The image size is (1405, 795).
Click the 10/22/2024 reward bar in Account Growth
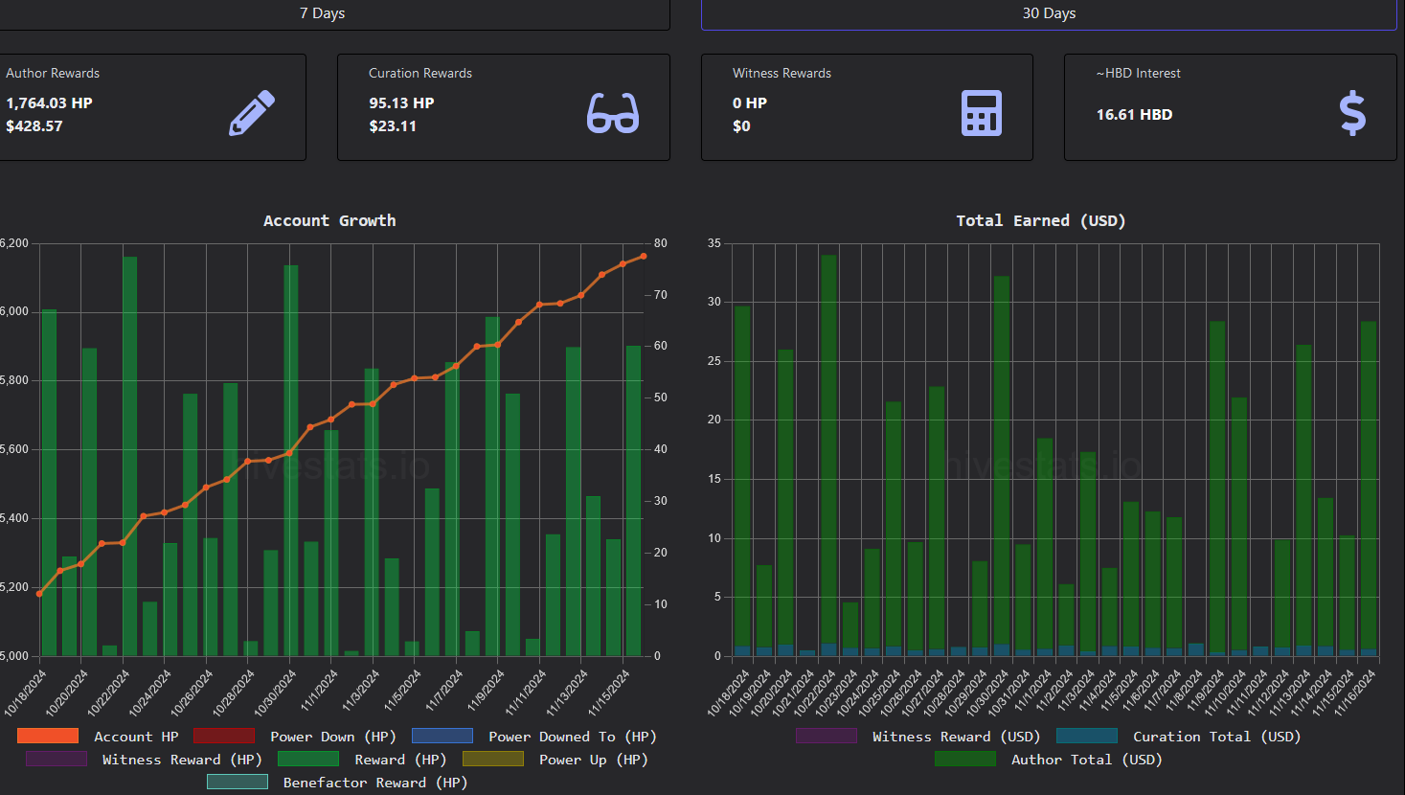pos(129,456)
